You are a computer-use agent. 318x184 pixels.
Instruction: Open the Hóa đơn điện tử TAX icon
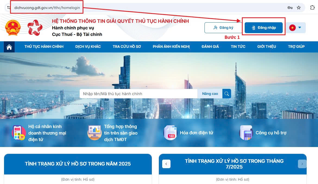tap(170, 133)
